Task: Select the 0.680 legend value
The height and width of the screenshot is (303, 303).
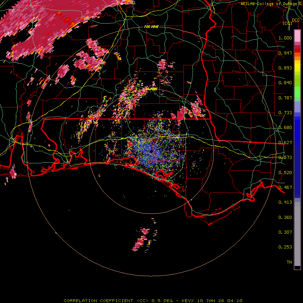Action: (285, 128)
